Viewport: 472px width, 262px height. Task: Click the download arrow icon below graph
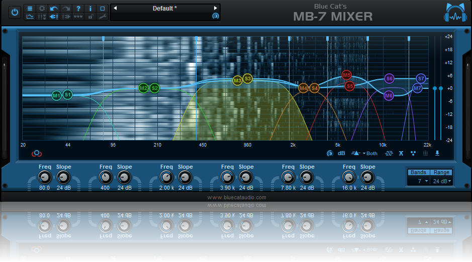(437, 154)
